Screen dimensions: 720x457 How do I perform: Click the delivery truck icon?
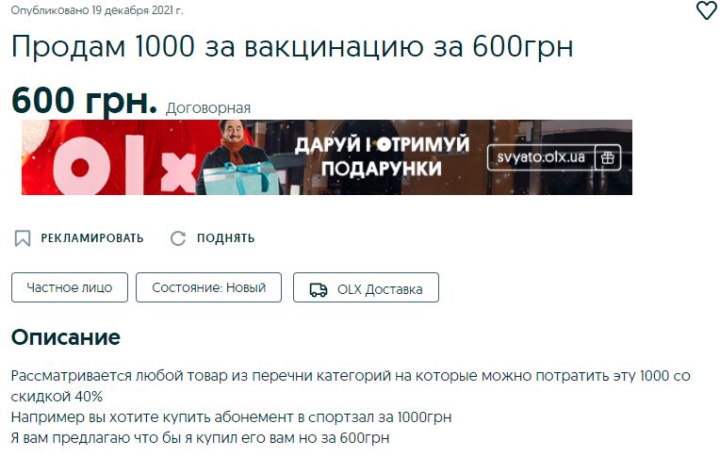click(319, 289)
